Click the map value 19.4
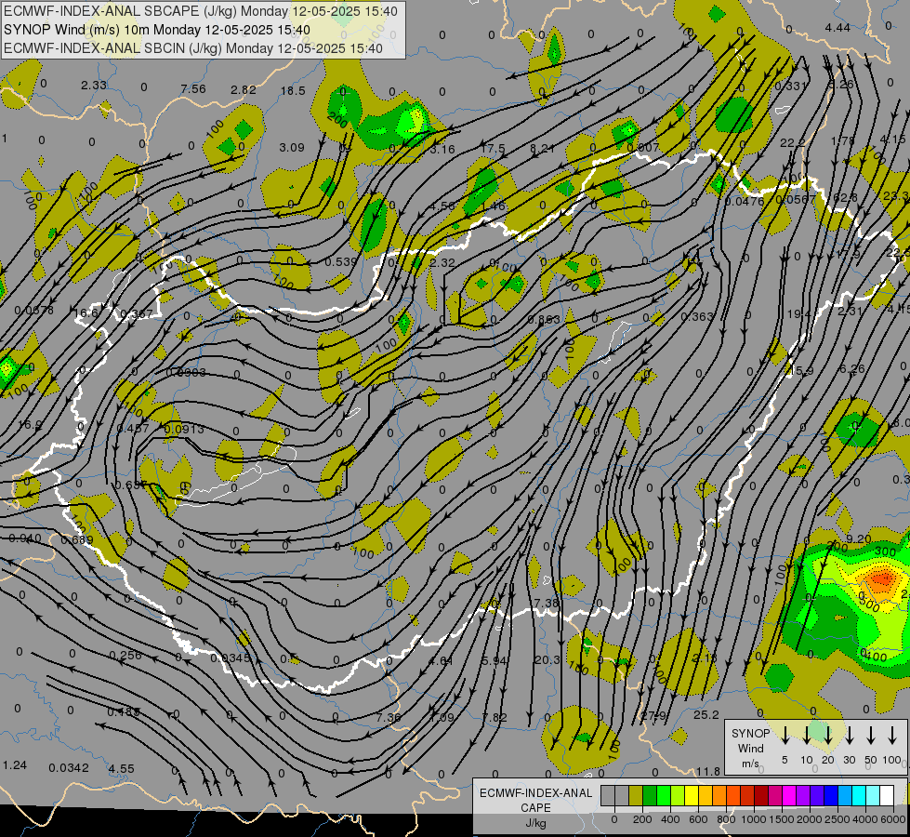The image size is (910, 837). click(x=799, y=314)
